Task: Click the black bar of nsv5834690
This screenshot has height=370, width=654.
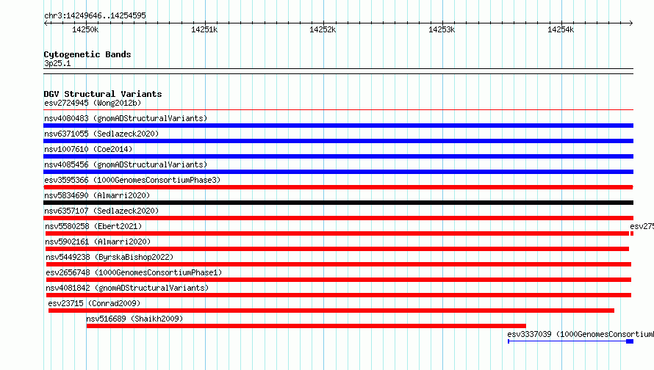Action: [338, 203]
